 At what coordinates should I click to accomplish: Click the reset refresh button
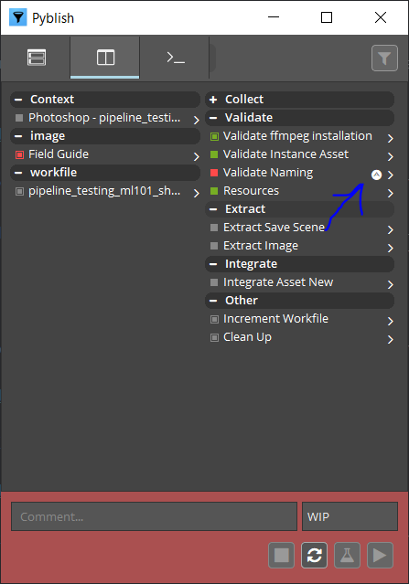click(315, 556)
